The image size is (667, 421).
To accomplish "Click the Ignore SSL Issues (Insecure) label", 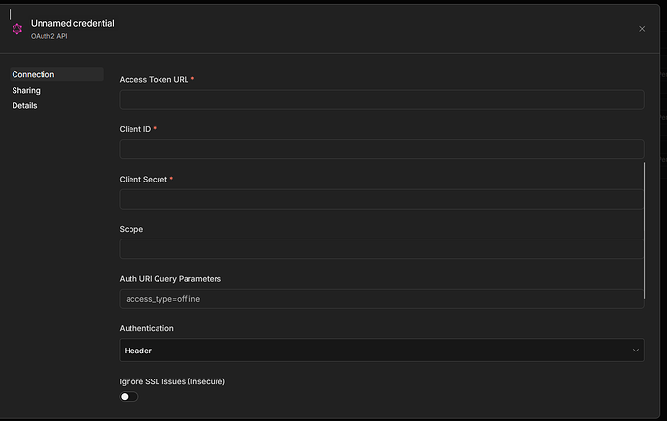I will tap(170, 381).
